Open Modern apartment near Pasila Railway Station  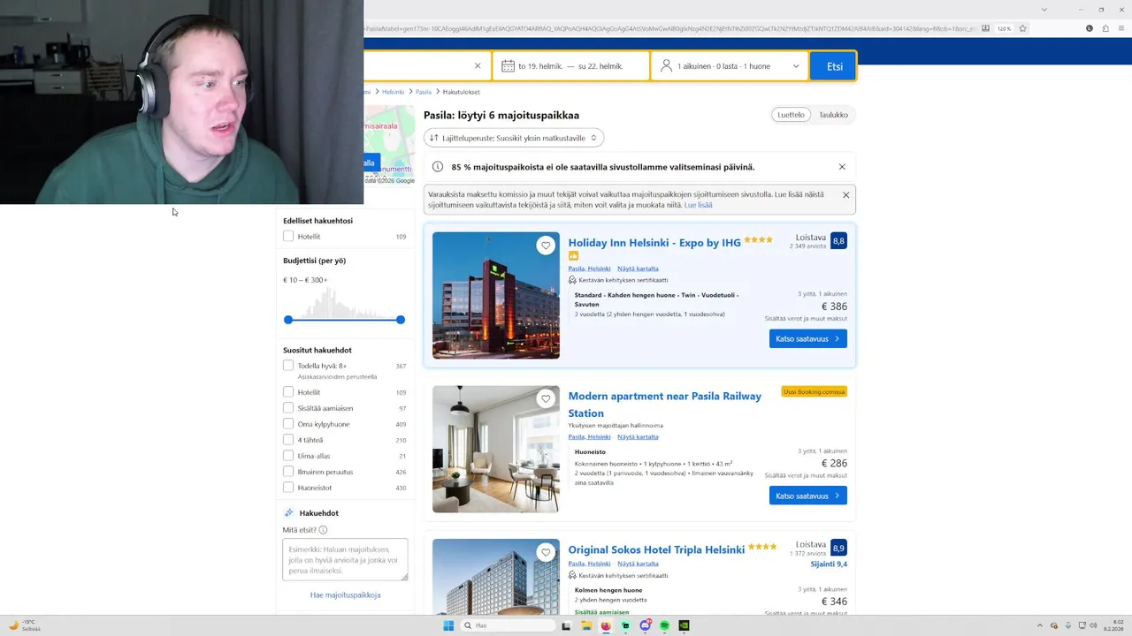pos(664,405)
